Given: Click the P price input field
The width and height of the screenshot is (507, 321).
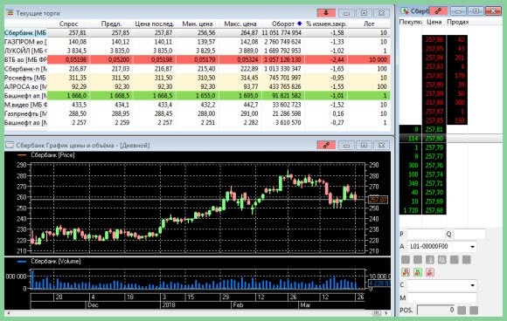Looking at the screenshot, I should click(x=426, y=235).
